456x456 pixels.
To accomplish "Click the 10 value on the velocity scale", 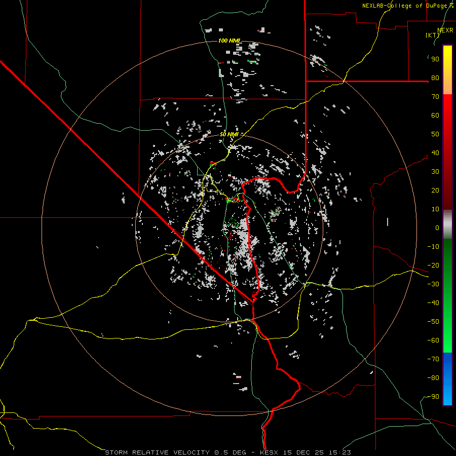I will pyautogui.click(x=435, y=209).
